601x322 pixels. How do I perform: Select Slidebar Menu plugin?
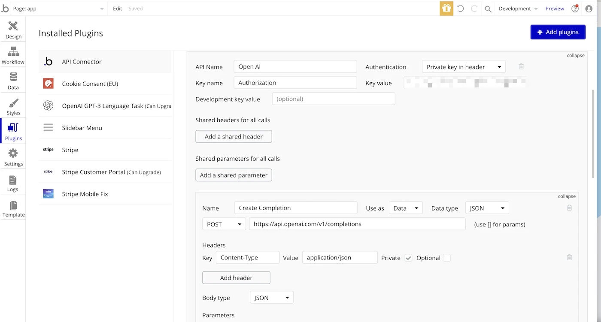click(x=105, y=128)
